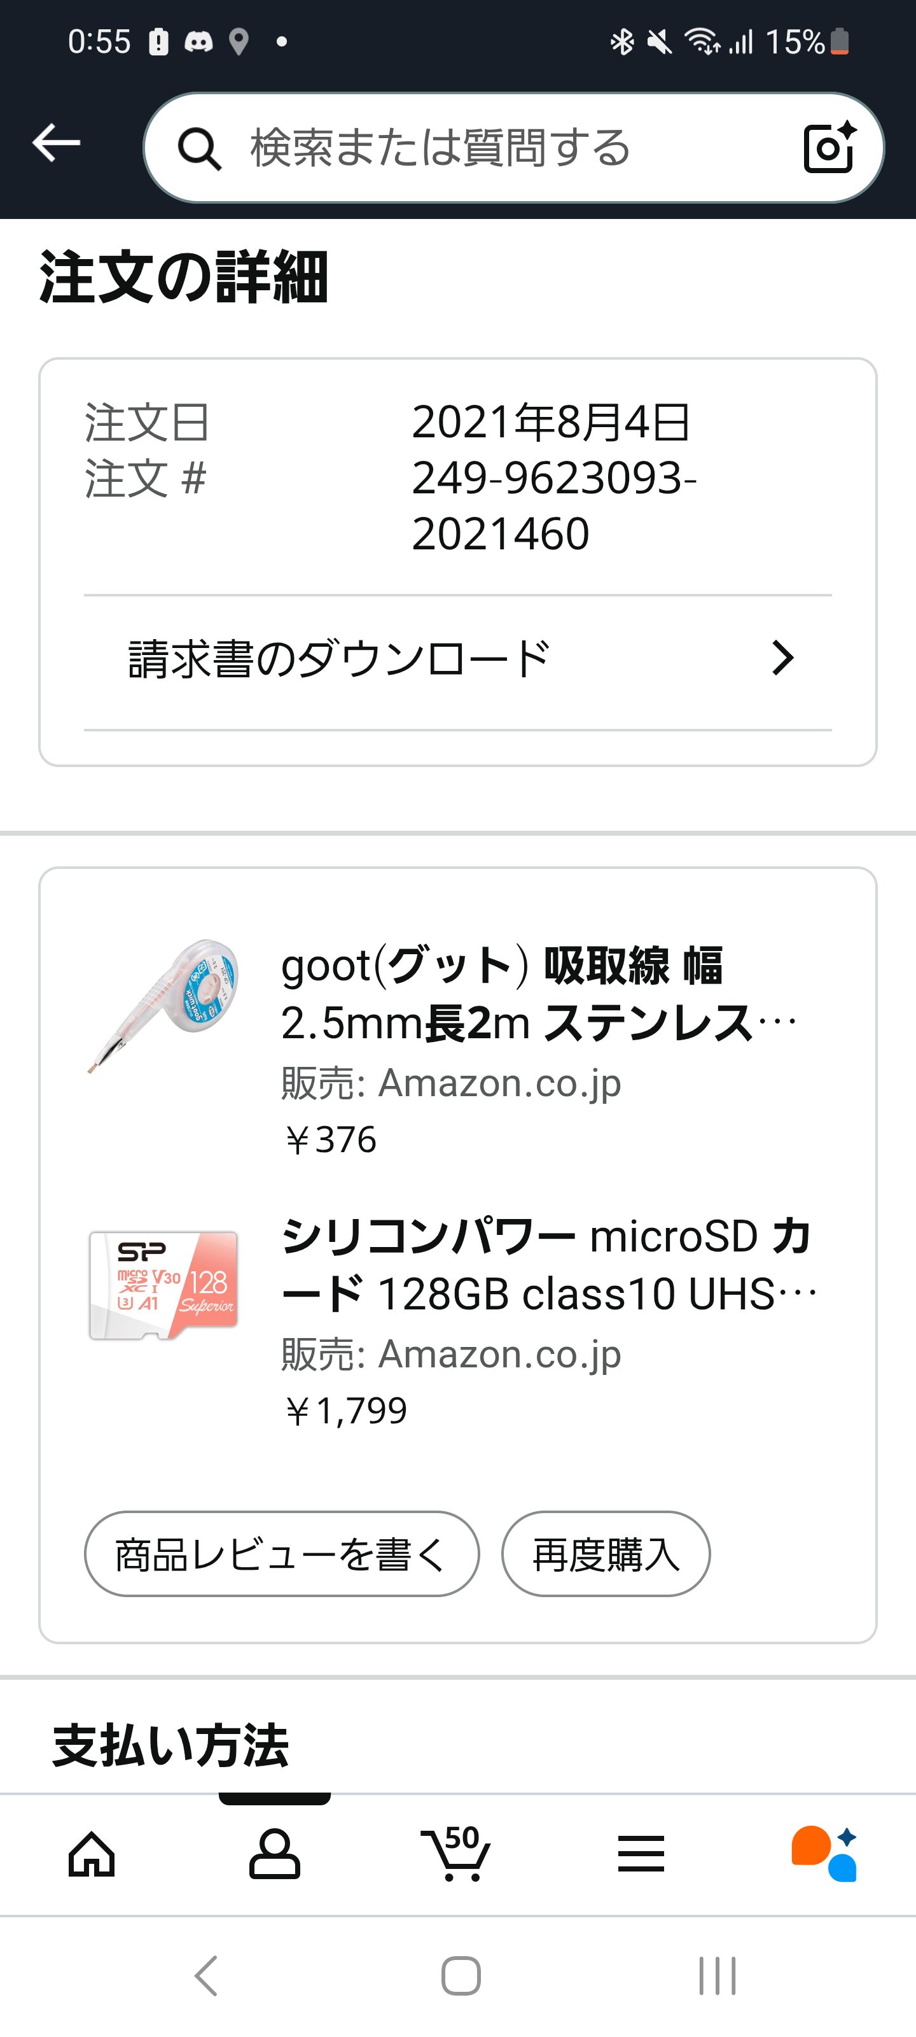Tap the search magnifier icon
The width and height of the screenshot is (916, 2037).
(x=198, y=149)
